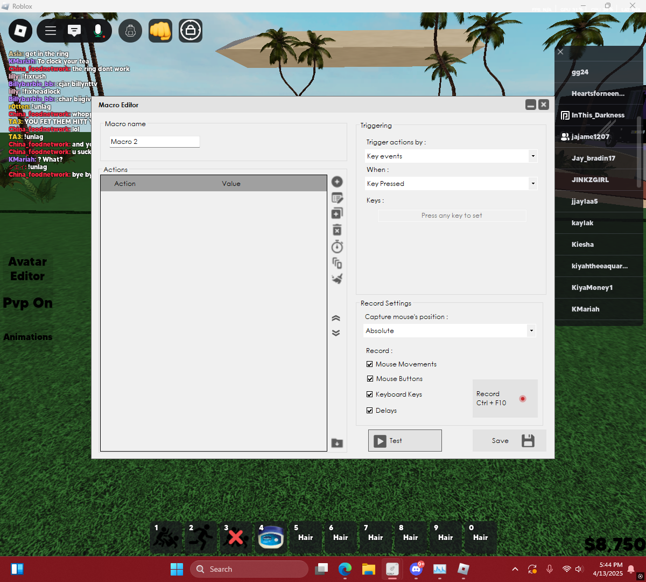Open the Widgets panel from the taskbar
646x582 pixels.
point(17,569)
